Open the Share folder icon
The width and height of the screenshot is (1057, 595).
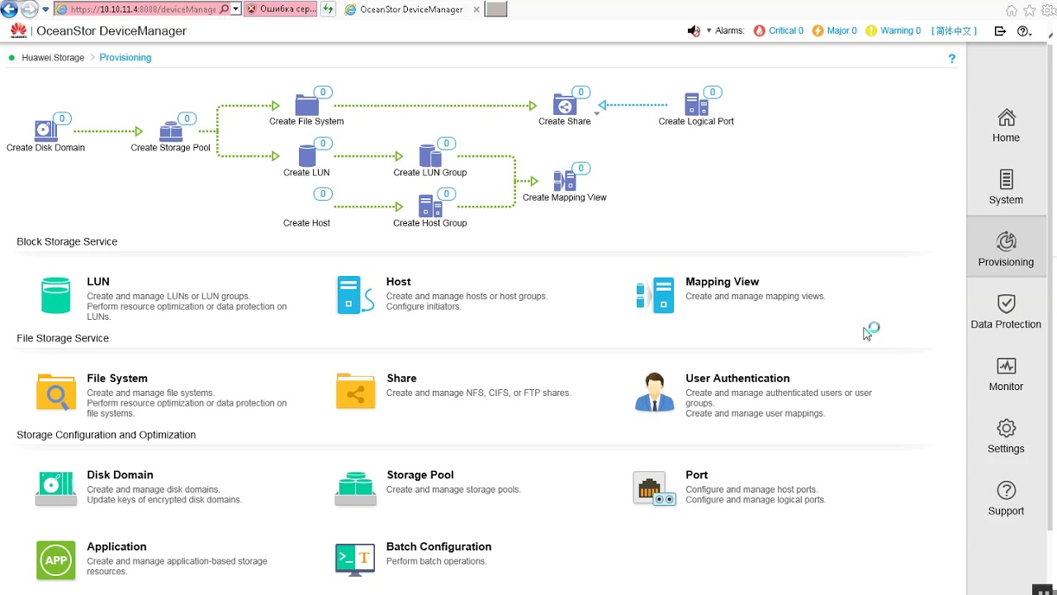pyautogui.click(x=356, y=392)
